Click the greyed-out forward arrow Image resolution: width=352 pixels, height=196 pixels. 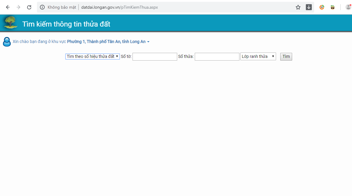click(18, 7)
